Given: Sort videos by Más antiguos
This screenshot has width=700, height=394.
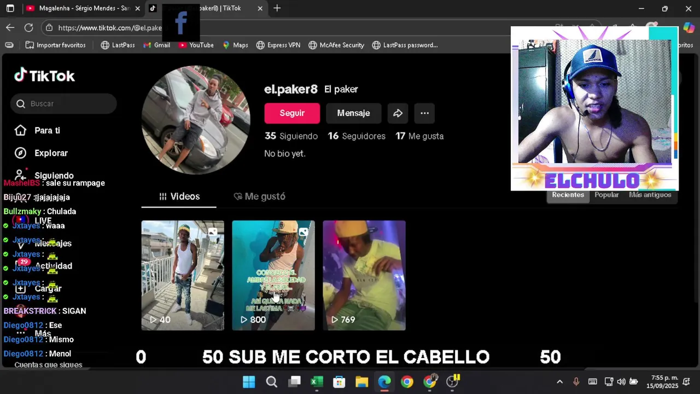Looking at the screenshot, I should [x=650, y=195].
